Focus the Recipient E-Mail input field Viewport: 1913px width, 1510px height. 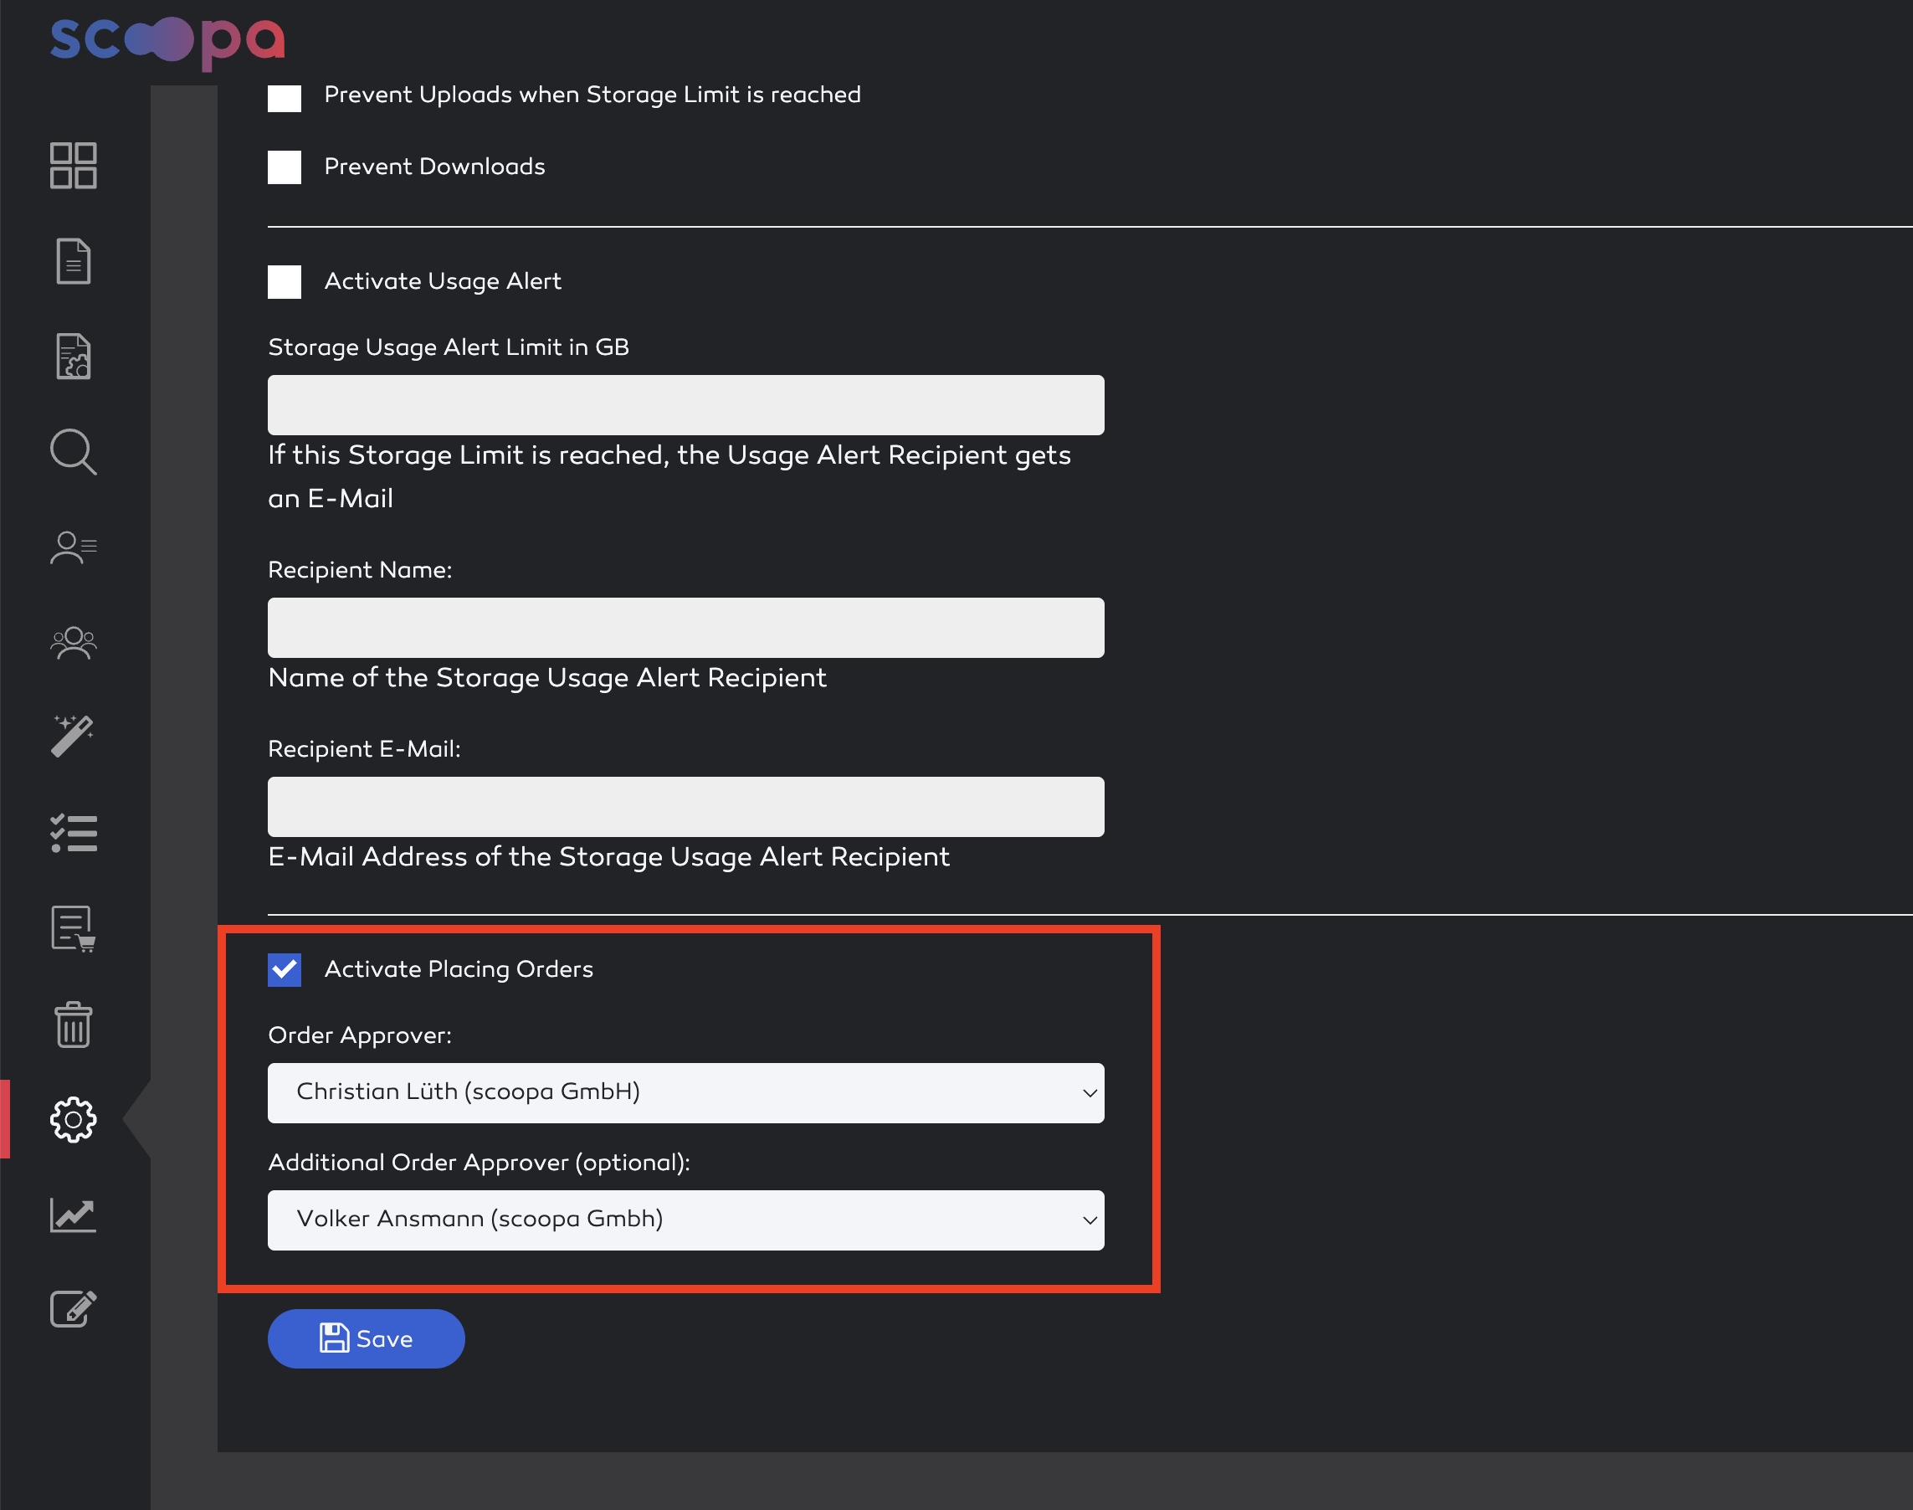coord(686,807)
